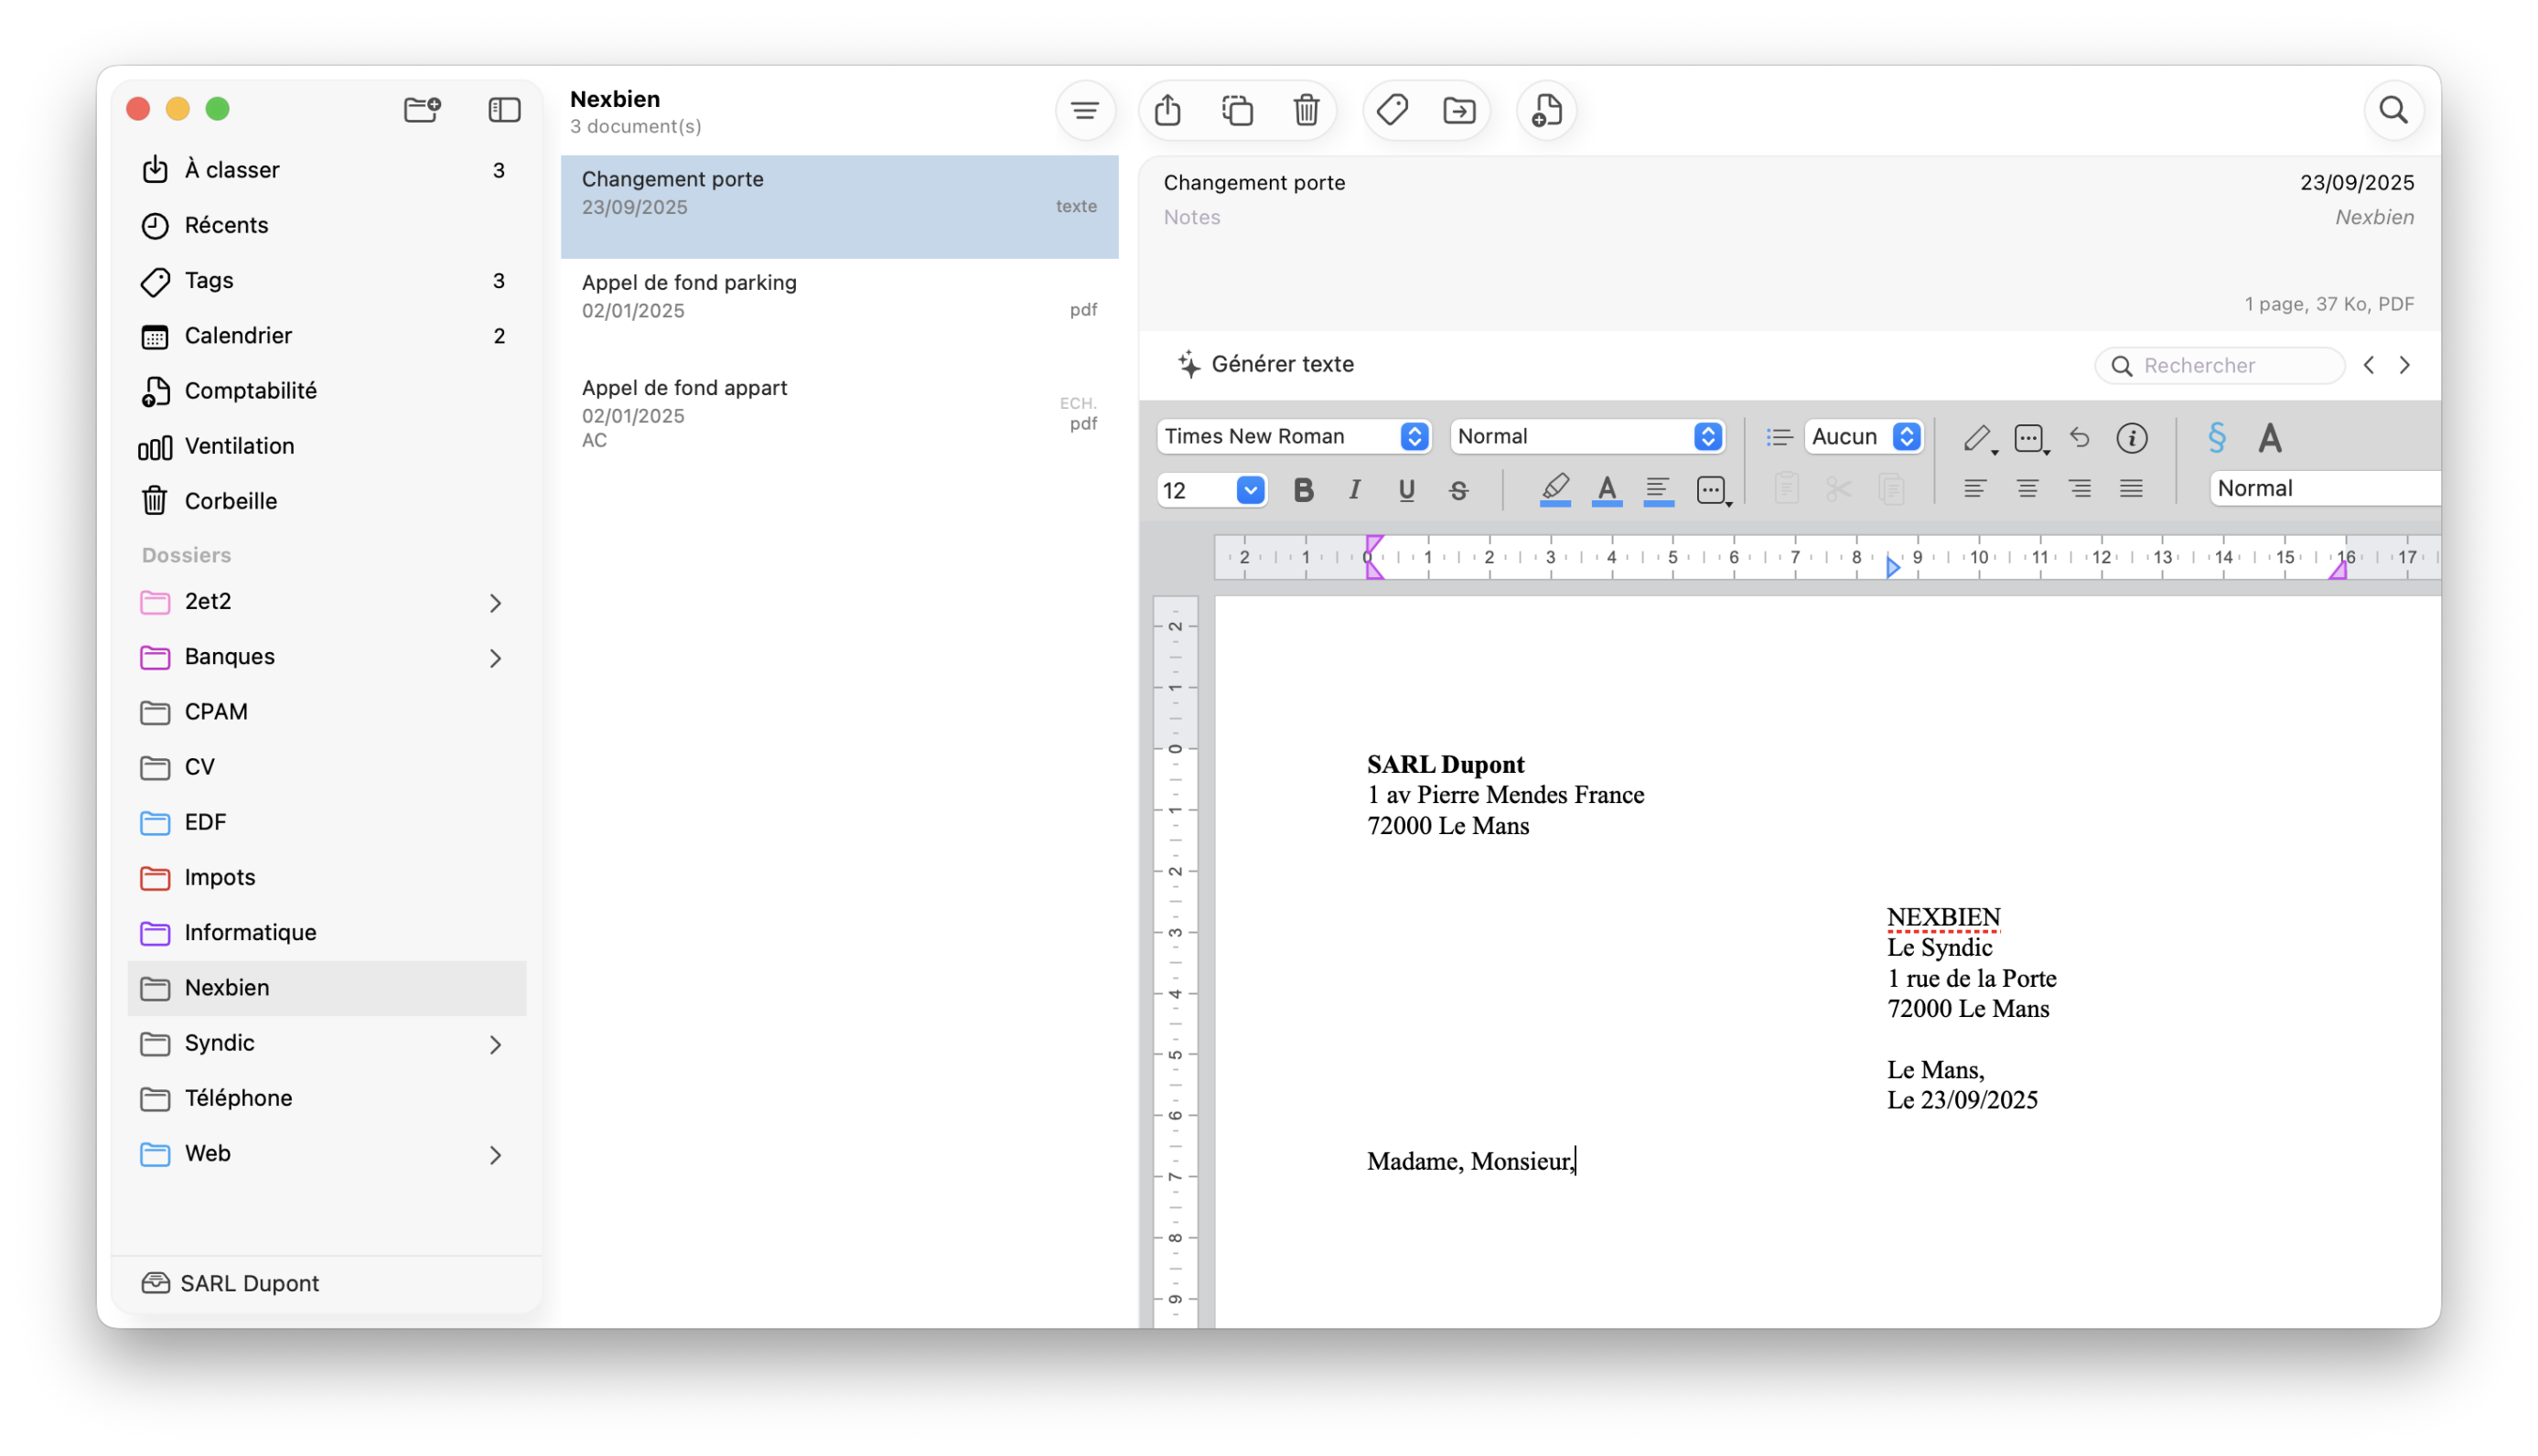
Task: Click the duplicate document icon
Action: pyautogui.click(x=1238, y=110)
